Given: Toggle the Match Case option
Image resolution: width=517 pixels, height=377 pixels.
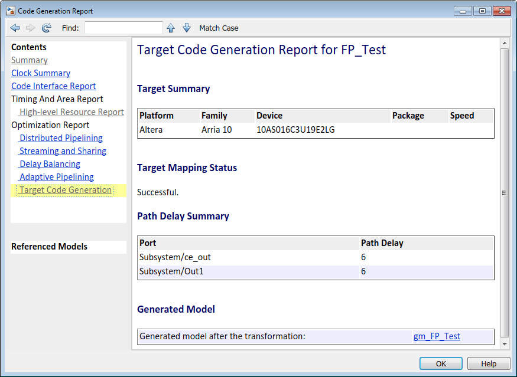Looking at the screenshot, I should (219, 28).
